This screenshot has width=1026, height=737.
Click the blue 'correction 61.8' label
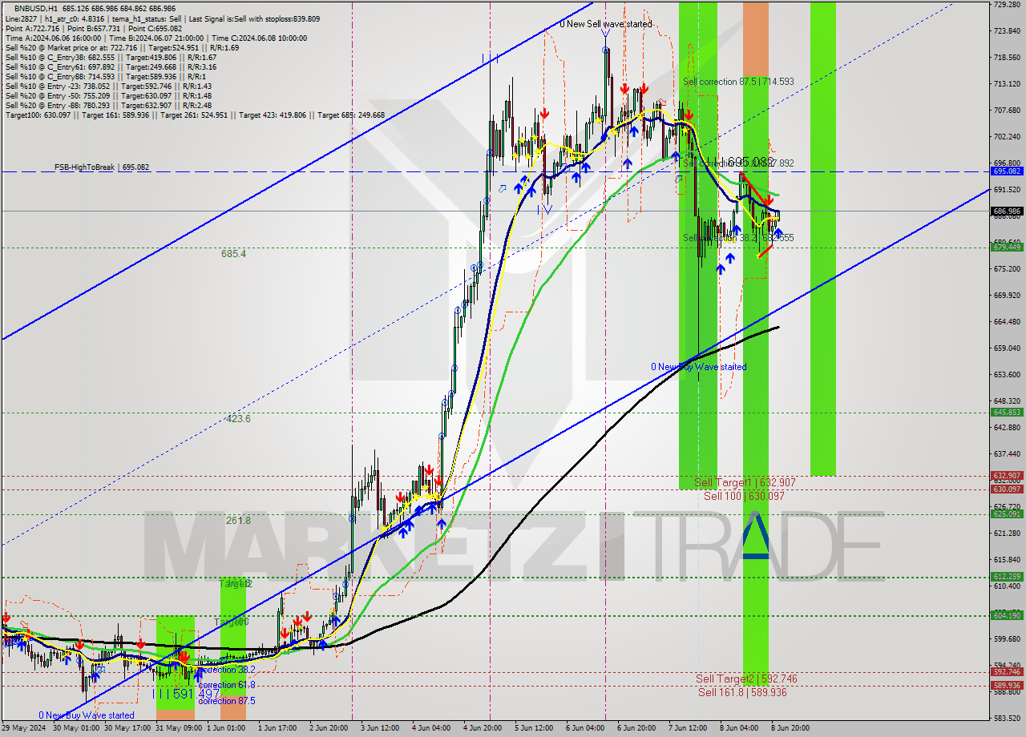pyautogui.click(x=226, y=685)
